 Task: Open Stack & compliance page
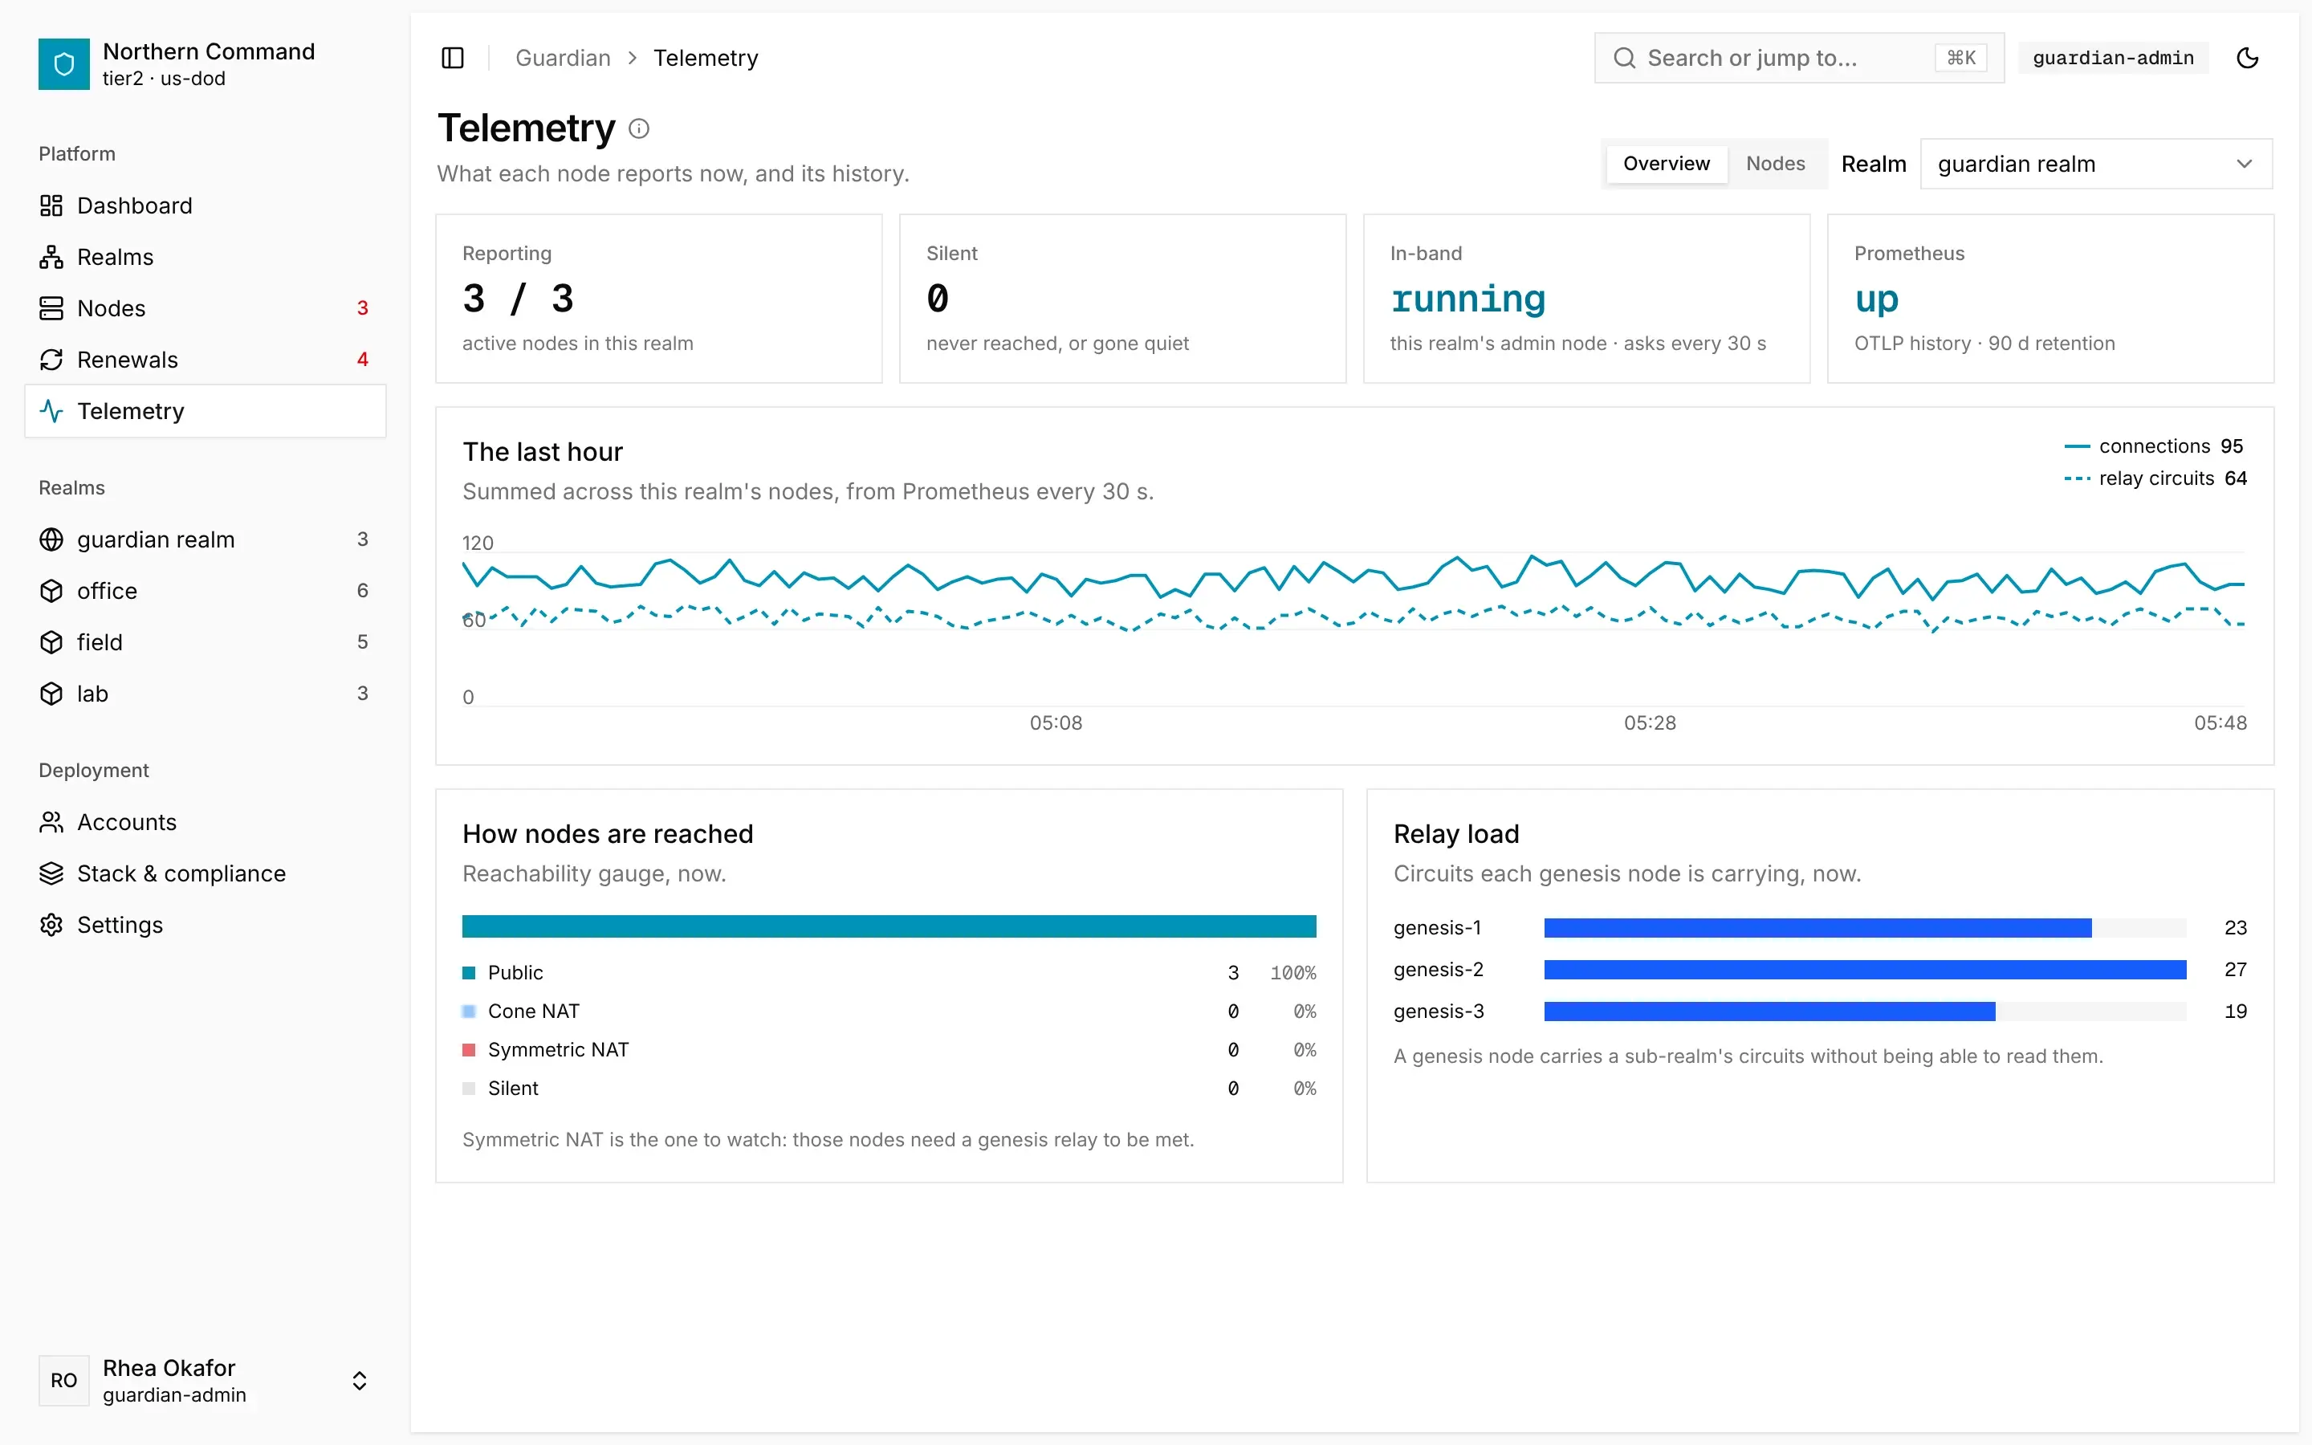[x=206, y=873]
